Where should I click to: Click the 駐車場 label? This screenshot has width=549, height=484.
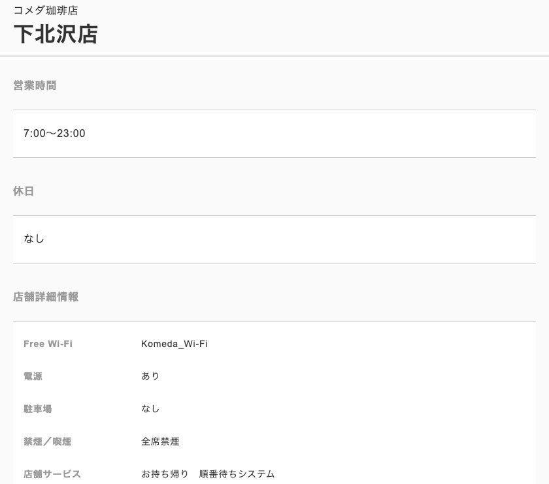tap(38, 409)
